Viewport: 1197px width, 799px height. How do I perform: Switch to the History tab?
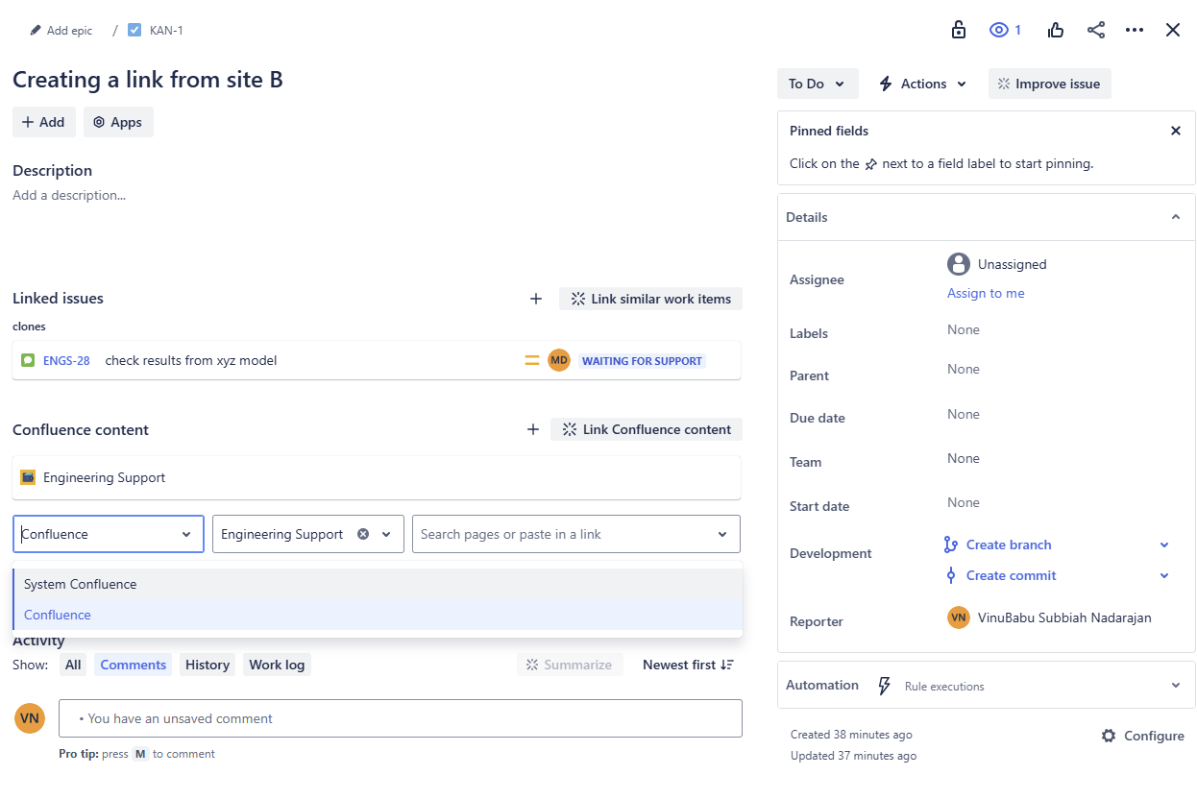[208, 665]
